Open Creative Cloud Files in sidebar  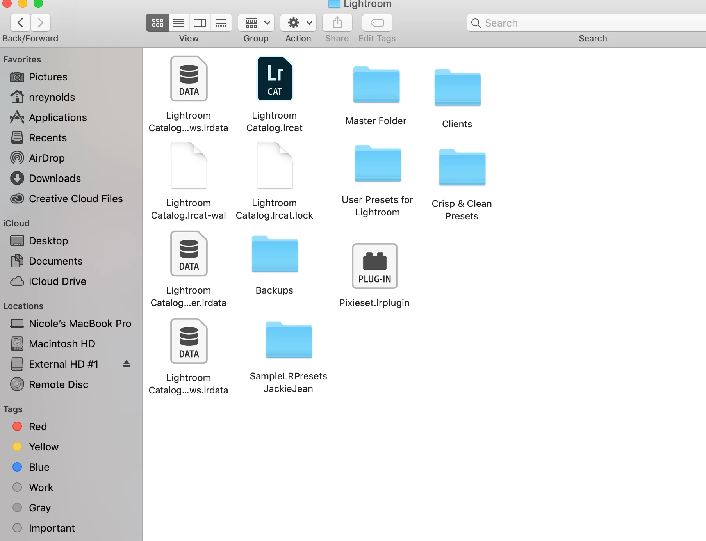(x=71, y=199)
